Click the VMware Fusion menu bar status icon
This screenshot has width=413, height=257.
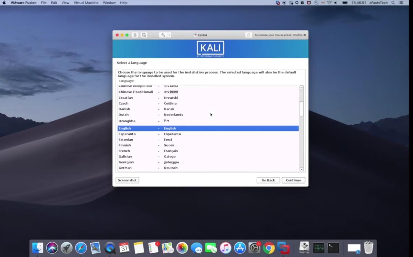[278, 3]
